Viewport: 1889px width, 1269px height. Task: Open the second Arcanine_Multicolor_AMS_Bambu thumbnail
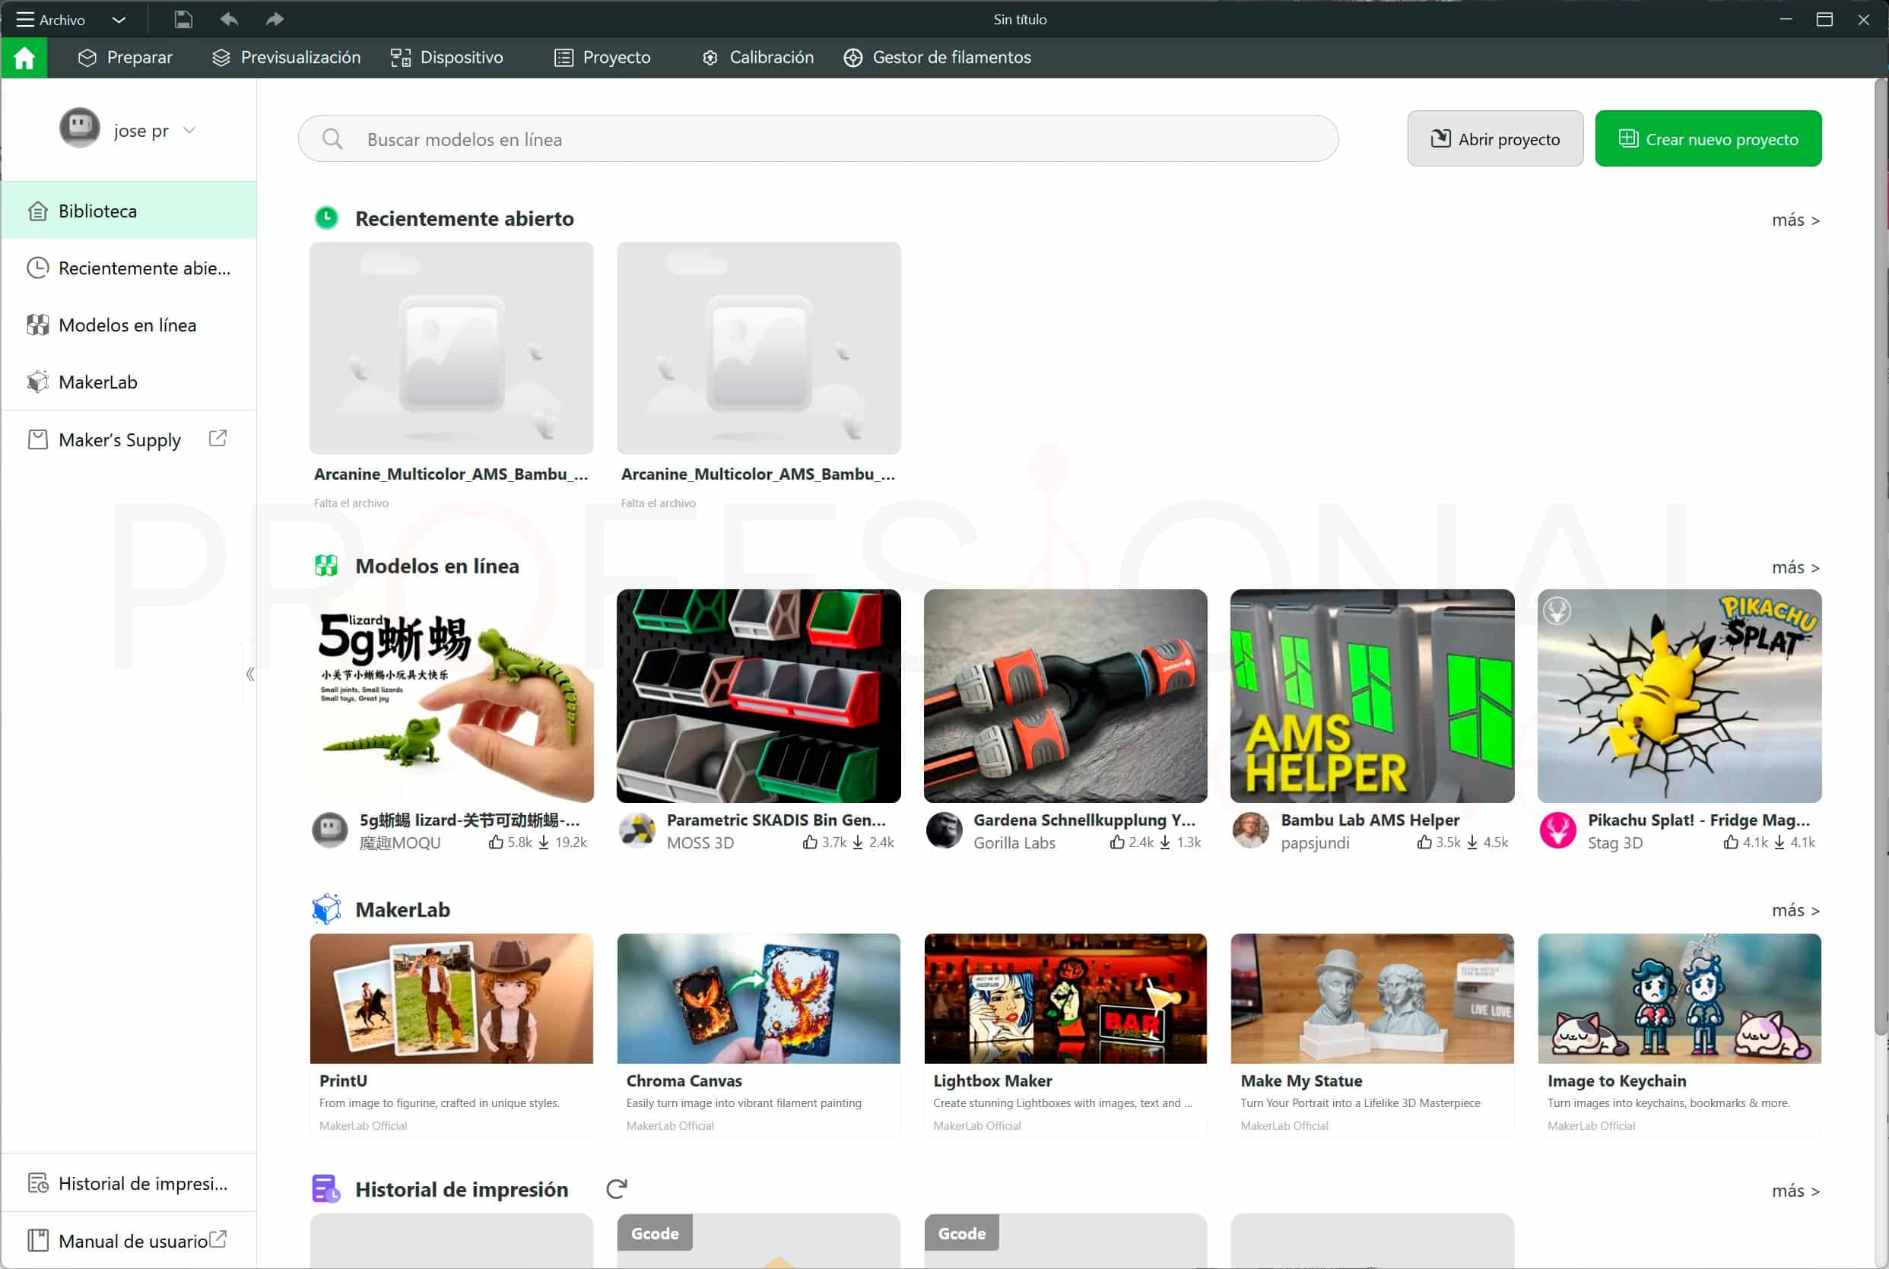click(x=758, y=348)
